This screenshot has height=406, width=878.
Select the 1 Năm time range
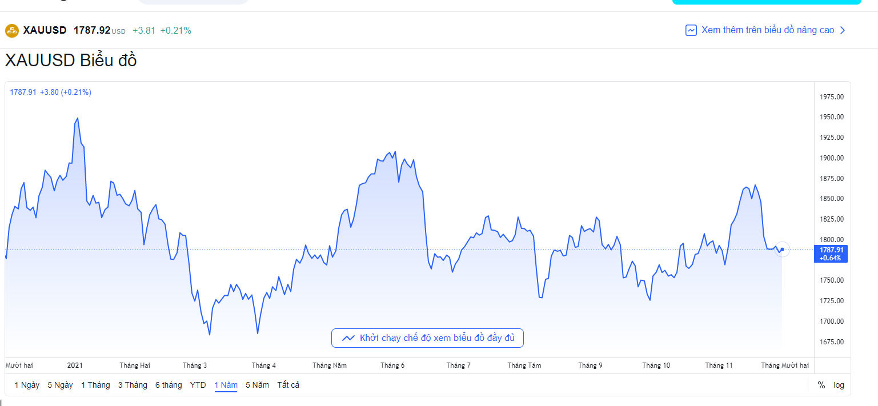[226, 385]
